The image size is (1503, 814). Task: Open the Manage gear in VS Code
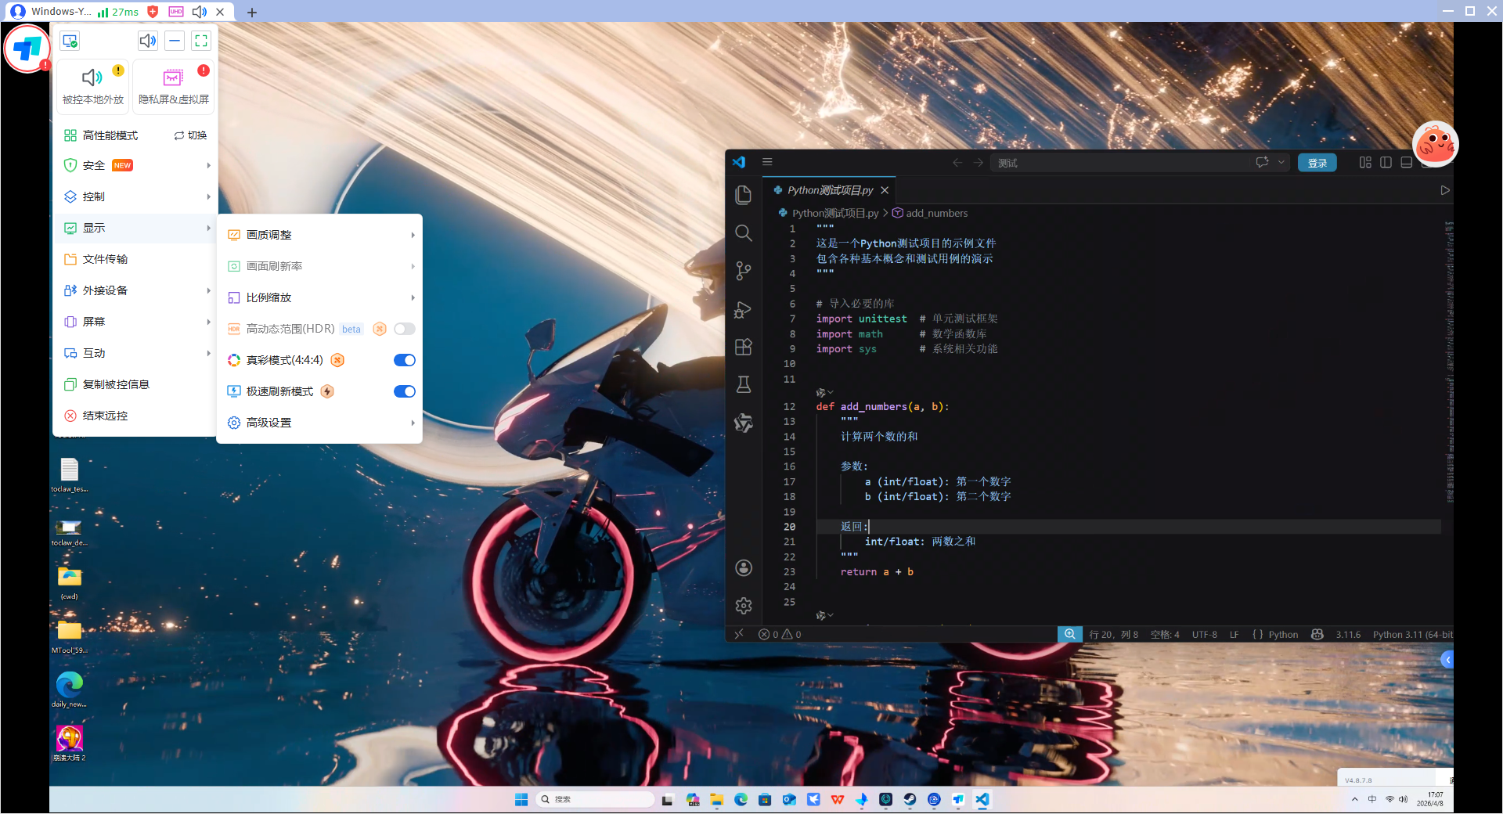[x=743, y=606]
